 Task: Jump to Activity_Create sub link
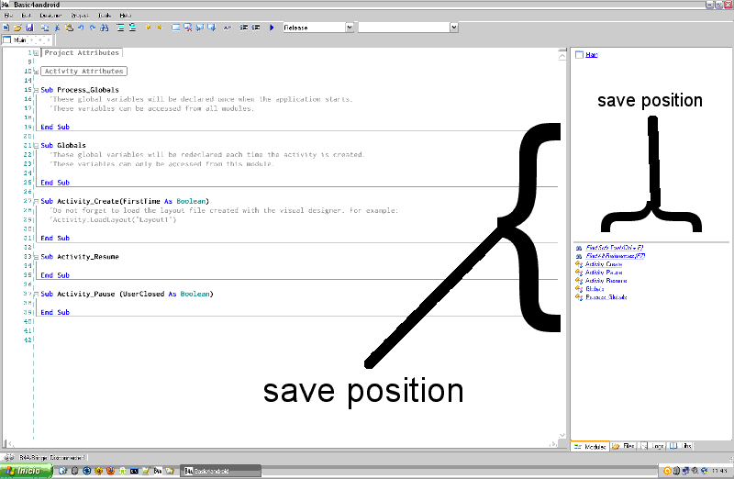[604, 264]
